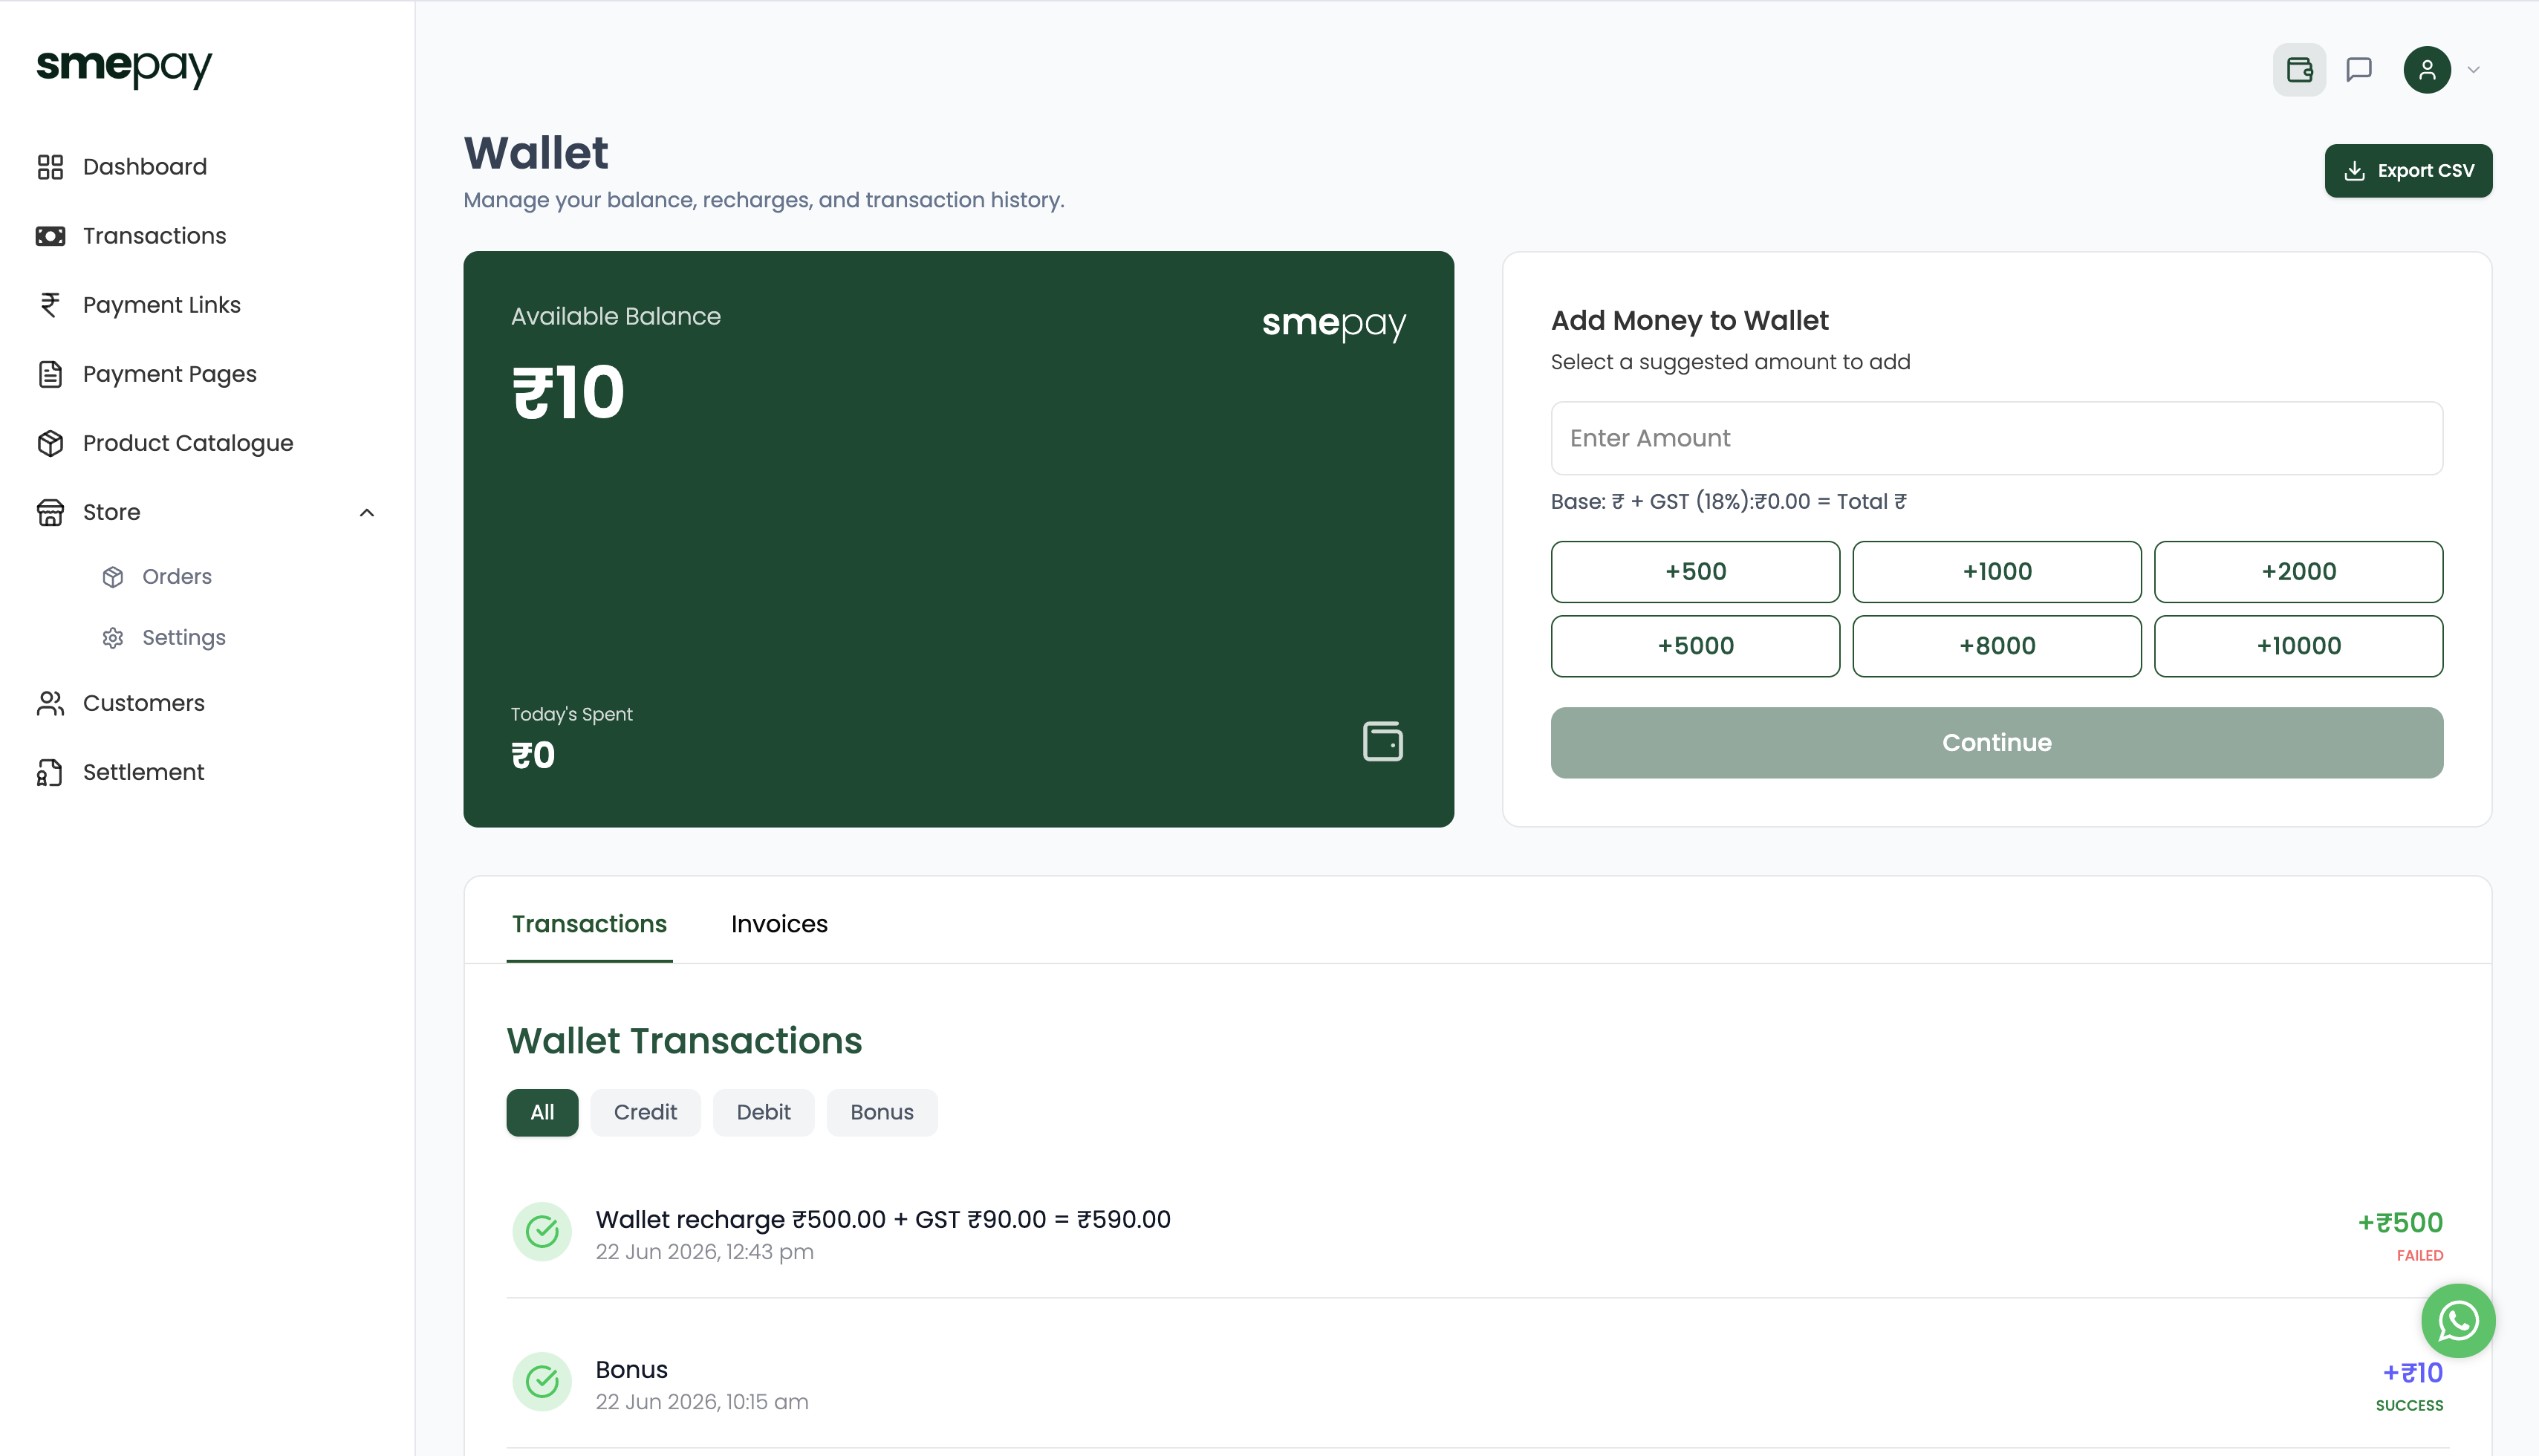2539x1456 pixels.
Task: Select the Transactions tab in wallet panel
Action: 589,924
